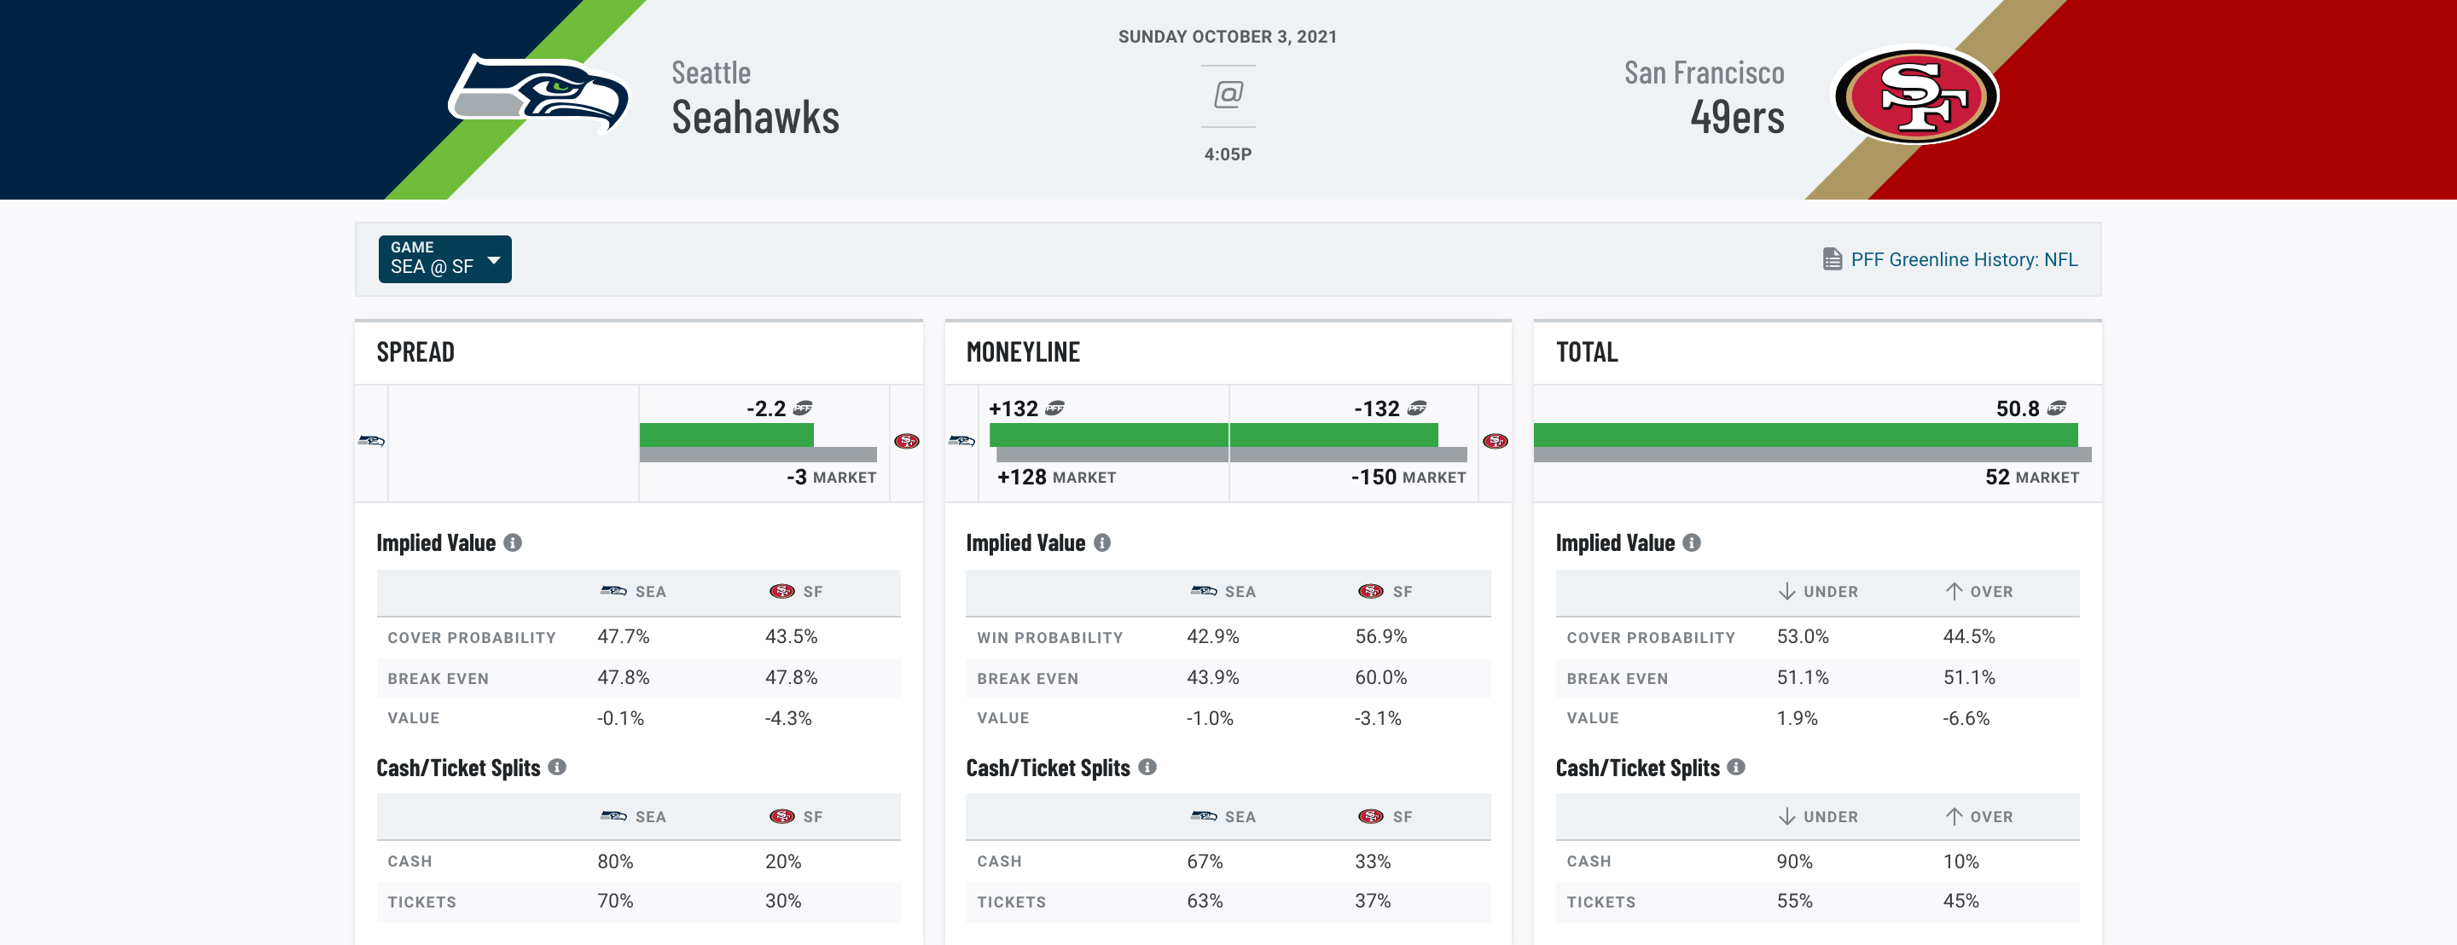Click the Moneyline SEA value -1.0%
The image size is (2457, 945).
[x=1210, y=718]
